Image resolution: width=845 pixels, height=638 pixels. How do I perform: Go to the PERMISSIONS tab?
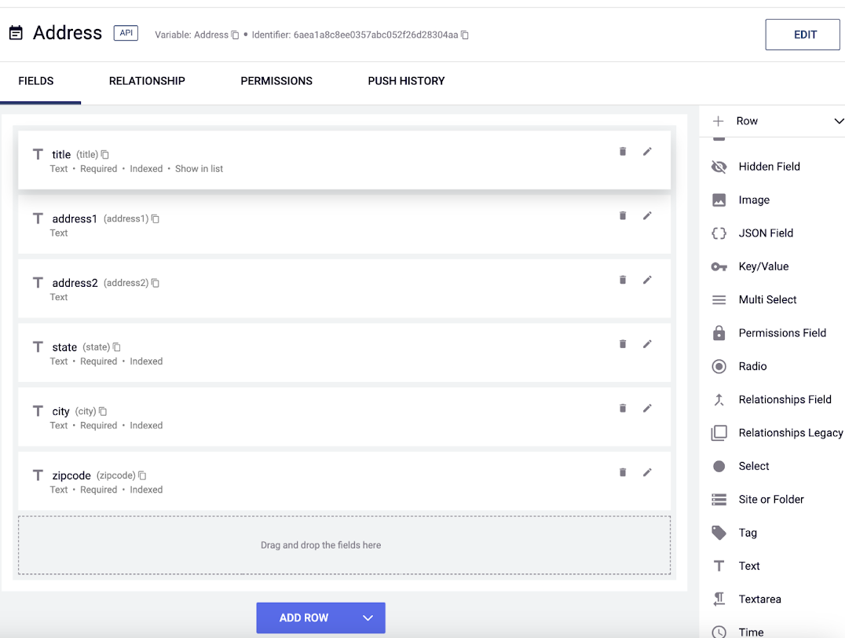tap(276, 81)
